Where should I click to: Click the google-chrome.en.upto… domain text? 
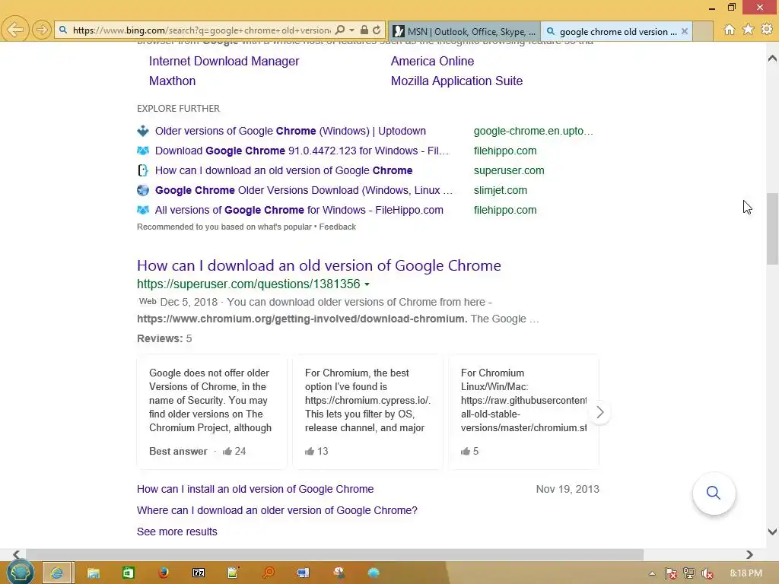(533, 131)
